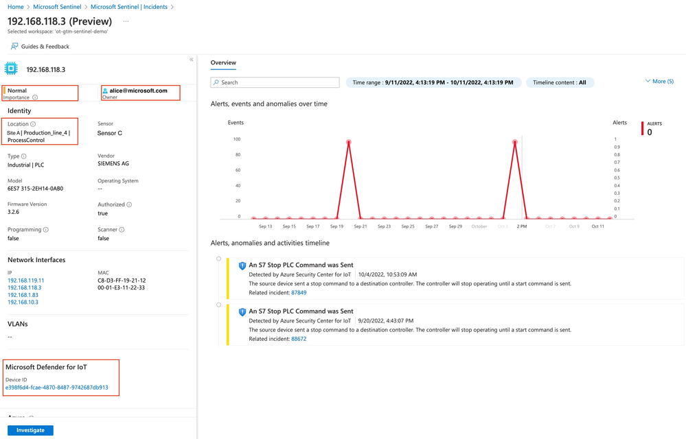
Task: Open IP address 192.168.1.83
Action: [23, 295]
